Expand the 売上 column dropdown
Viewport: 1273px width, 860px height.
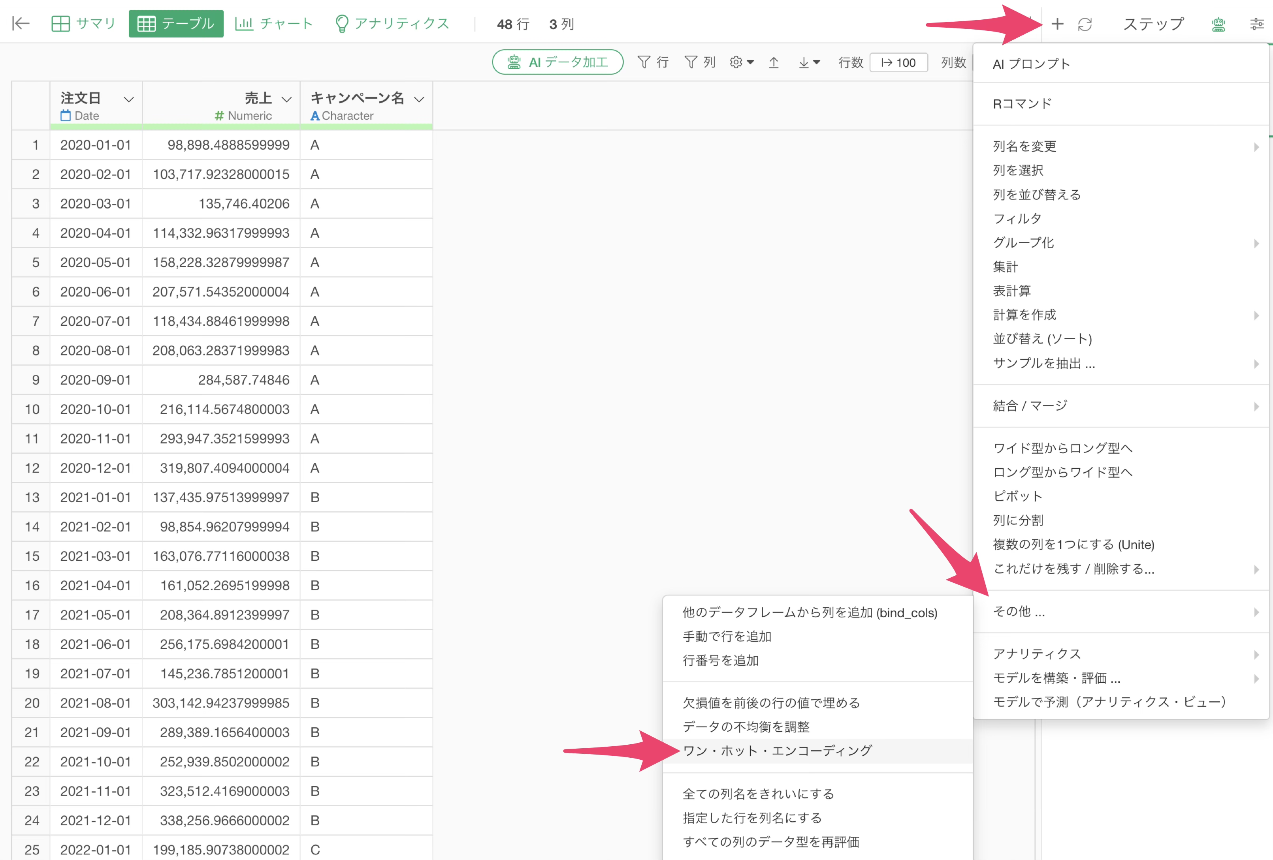[x=286, y=99]
